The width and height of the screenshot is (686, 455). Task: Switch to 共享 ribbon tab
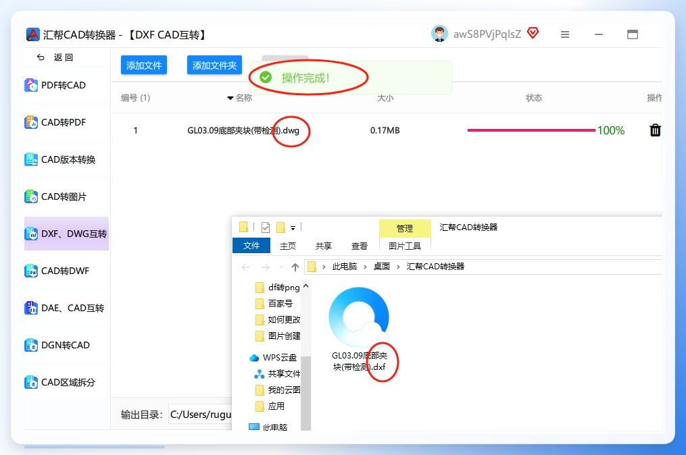tap(323, 246)
